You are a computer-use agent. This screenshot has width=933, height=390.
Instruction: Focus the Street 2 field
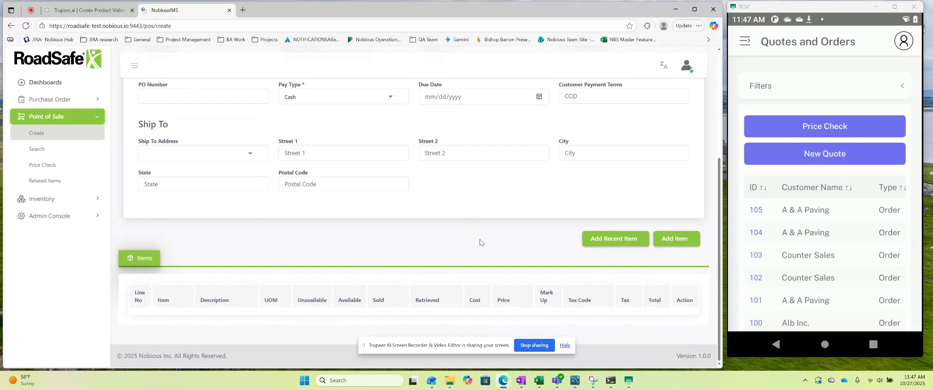[484, 153]
